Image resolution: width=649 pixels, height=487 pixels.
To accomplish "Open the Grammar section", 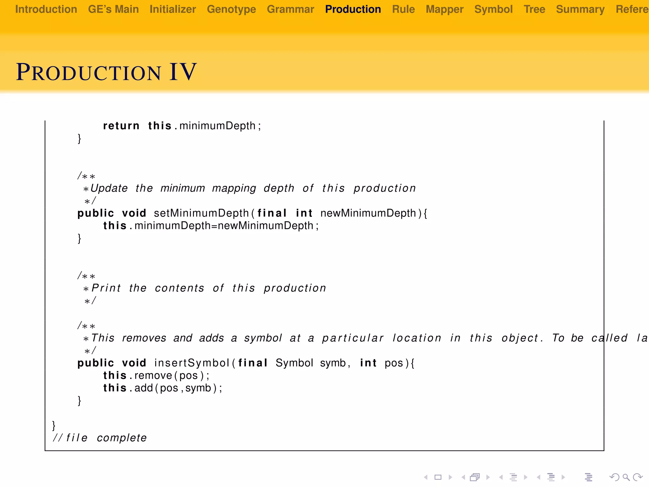I will 291,9.
